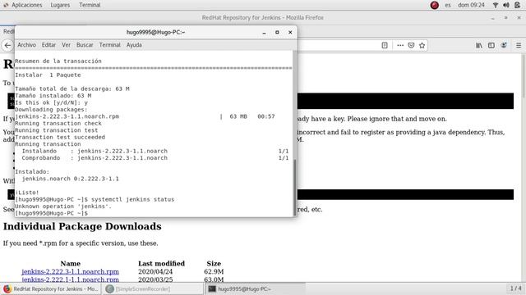Image resolution: width=526 pixels, height=295 pixels.
Task: Open the battery status indicator
Action: point(517,5)
